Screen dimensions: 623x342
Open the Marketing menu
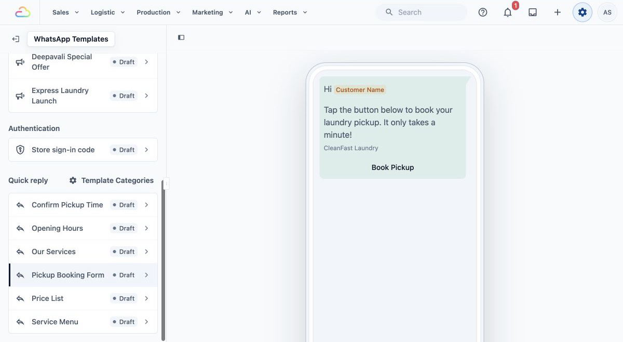[x=212, y=12]
